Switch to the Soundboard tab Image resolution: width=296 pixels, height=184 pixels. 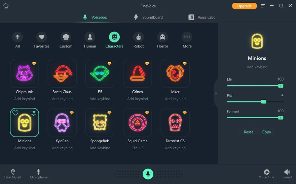click(148, 17)
